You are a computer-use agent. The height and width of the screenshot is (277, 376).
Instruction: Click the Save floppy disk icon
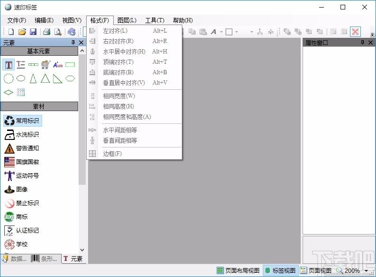pos(33,32)
